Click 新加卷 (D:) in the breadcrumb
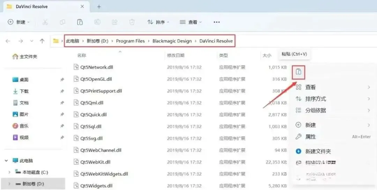The image size is (377, 190). (97, 41)
